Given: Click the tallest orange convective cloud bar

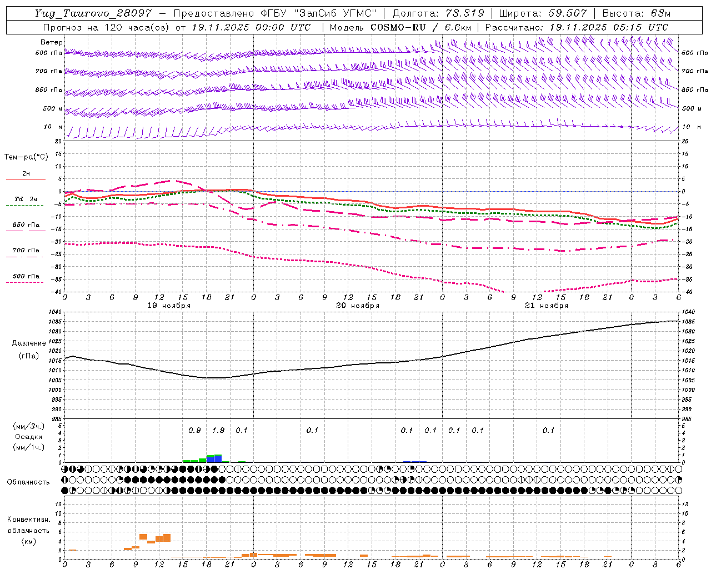Looking at the screenshot, I should click(167, 538).
